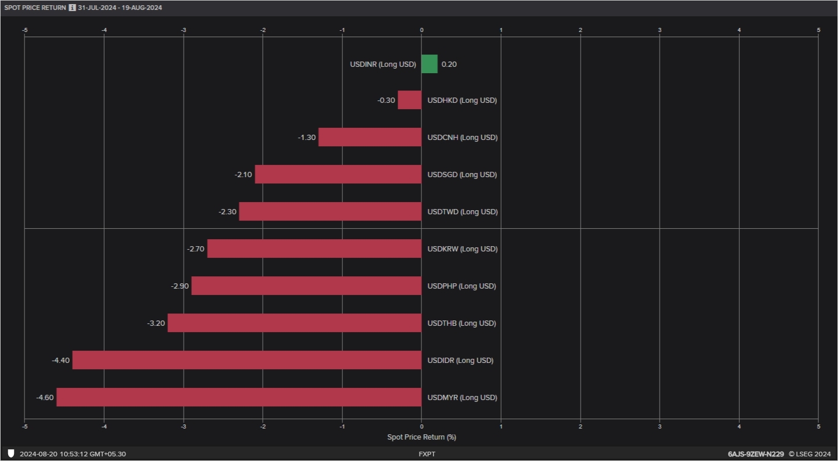Viewport: 838px width, 461px height.
Task: Click the FXPT label in the status bar
Action: point(427,454)
